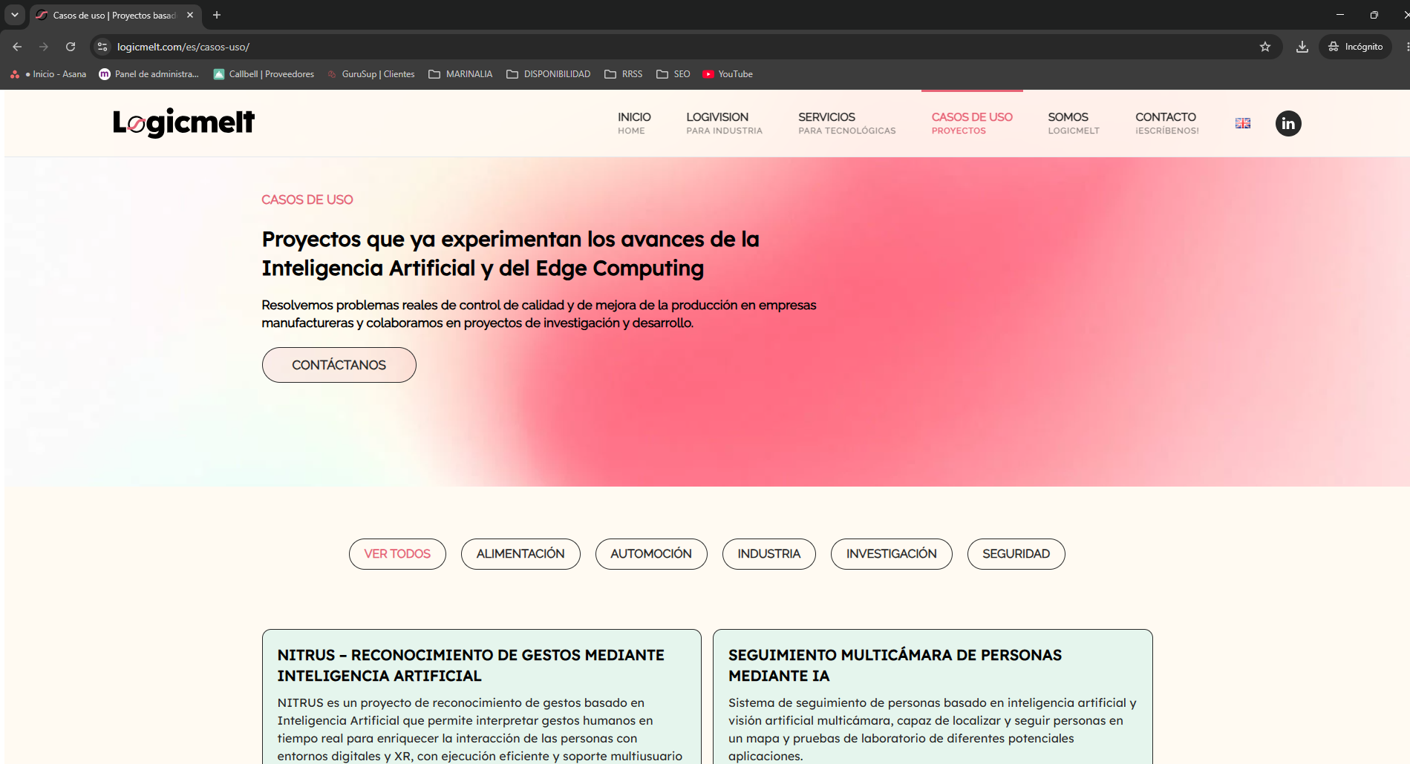Viewport: 1410px width, 764px height.
Task: Open a new browser tab
Action: click(x=217, y=15)
